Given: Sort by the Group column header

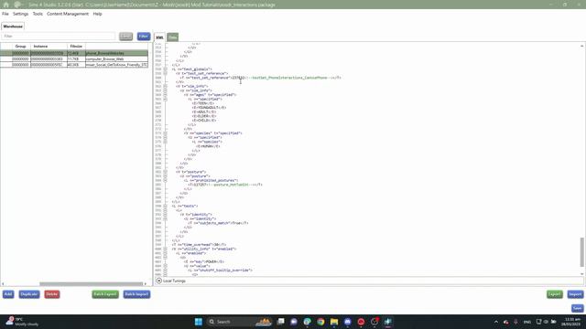Looking at the screenshot, I should 20,47.
